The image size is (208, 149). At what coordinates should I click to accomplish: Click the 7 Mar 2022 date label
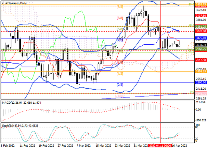pyautogui.click(x=84, y=145)
